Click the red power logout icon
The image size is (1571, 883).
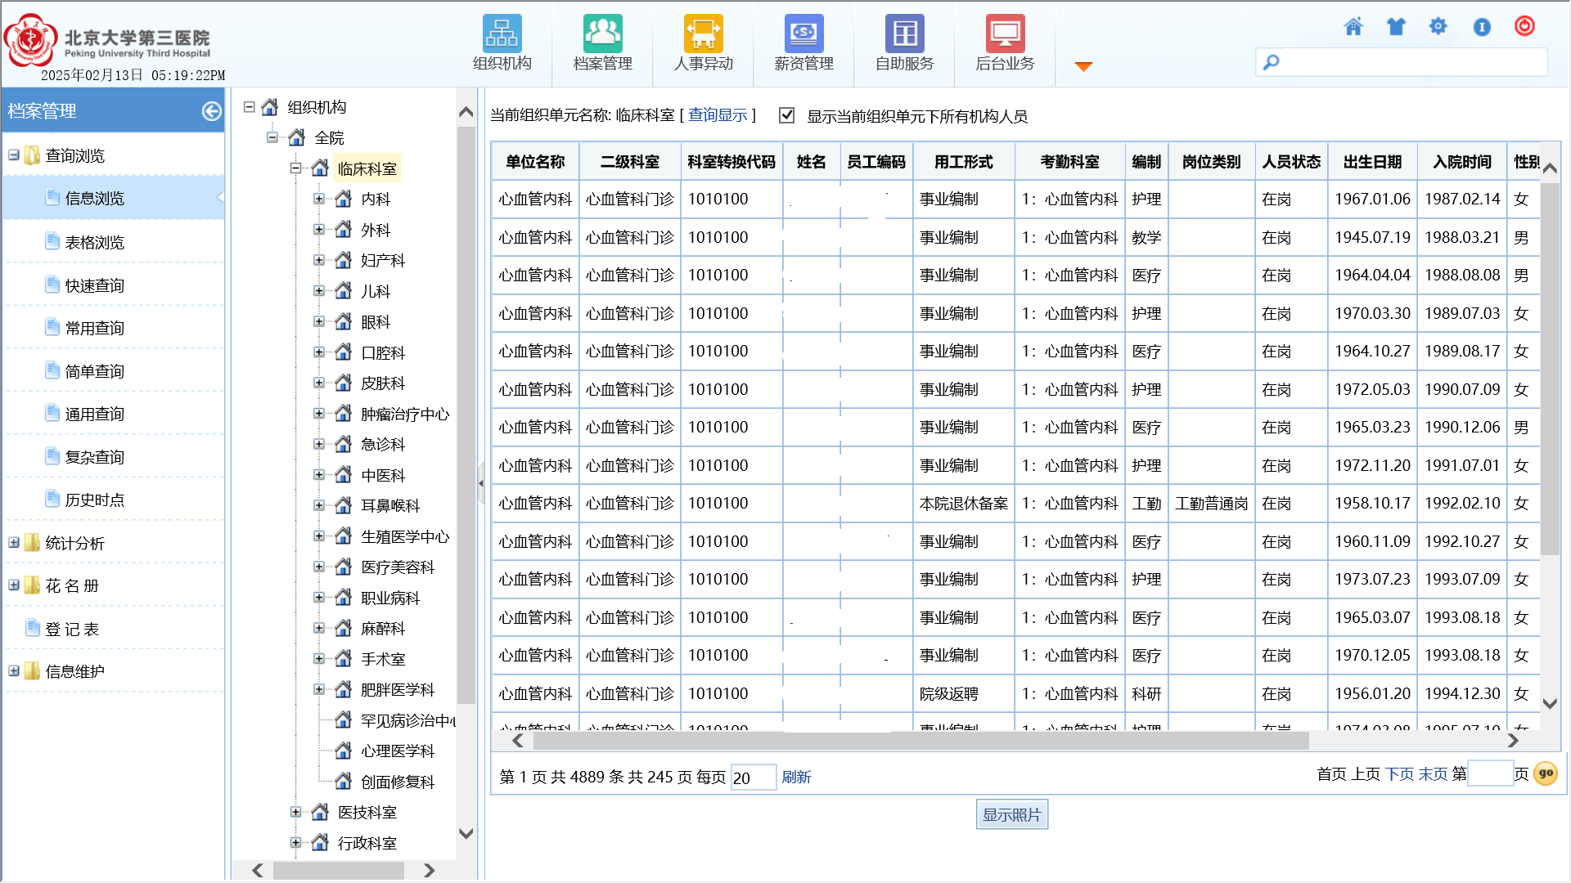pyautogui.click(x=1524, y=26)
